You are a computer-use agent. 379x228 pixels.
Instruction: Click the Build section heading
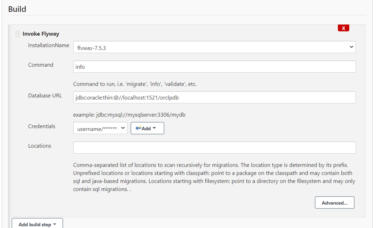click(17, 9)
